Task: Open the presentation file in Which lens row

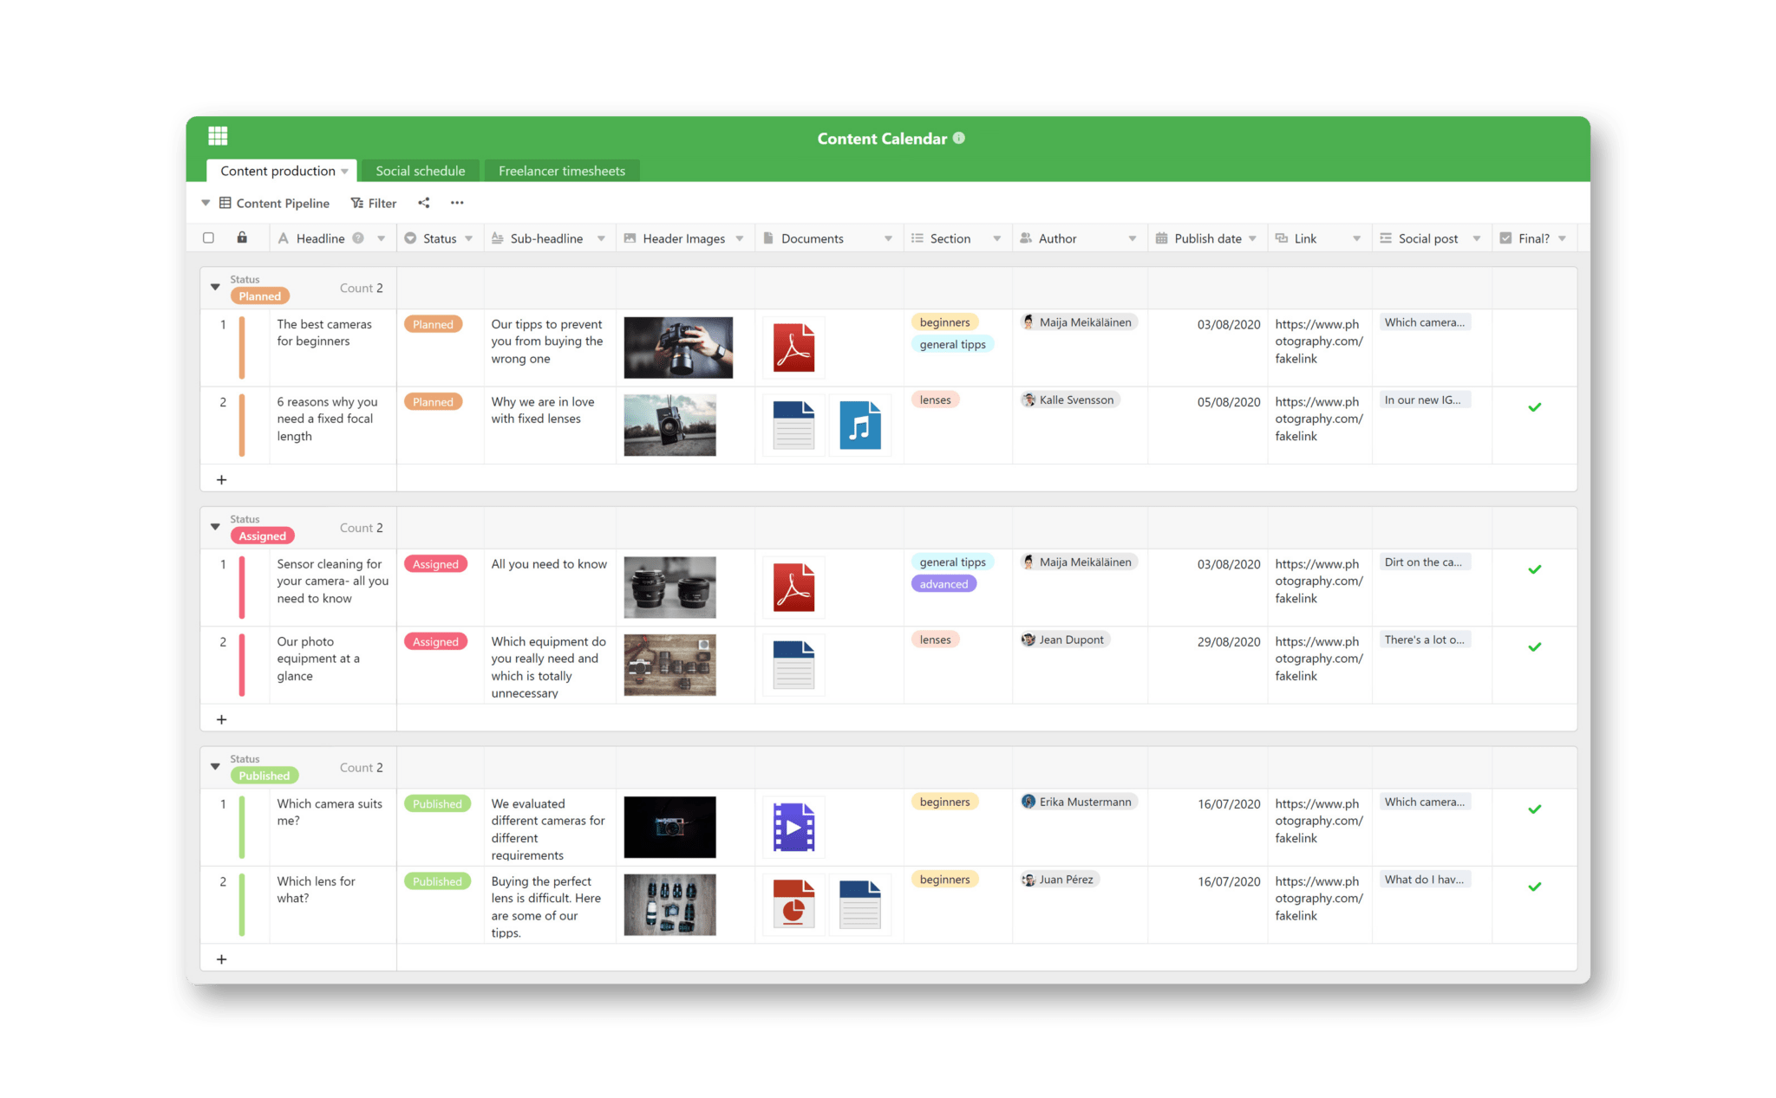Action: pyautogui.click(x=792, y=904)
